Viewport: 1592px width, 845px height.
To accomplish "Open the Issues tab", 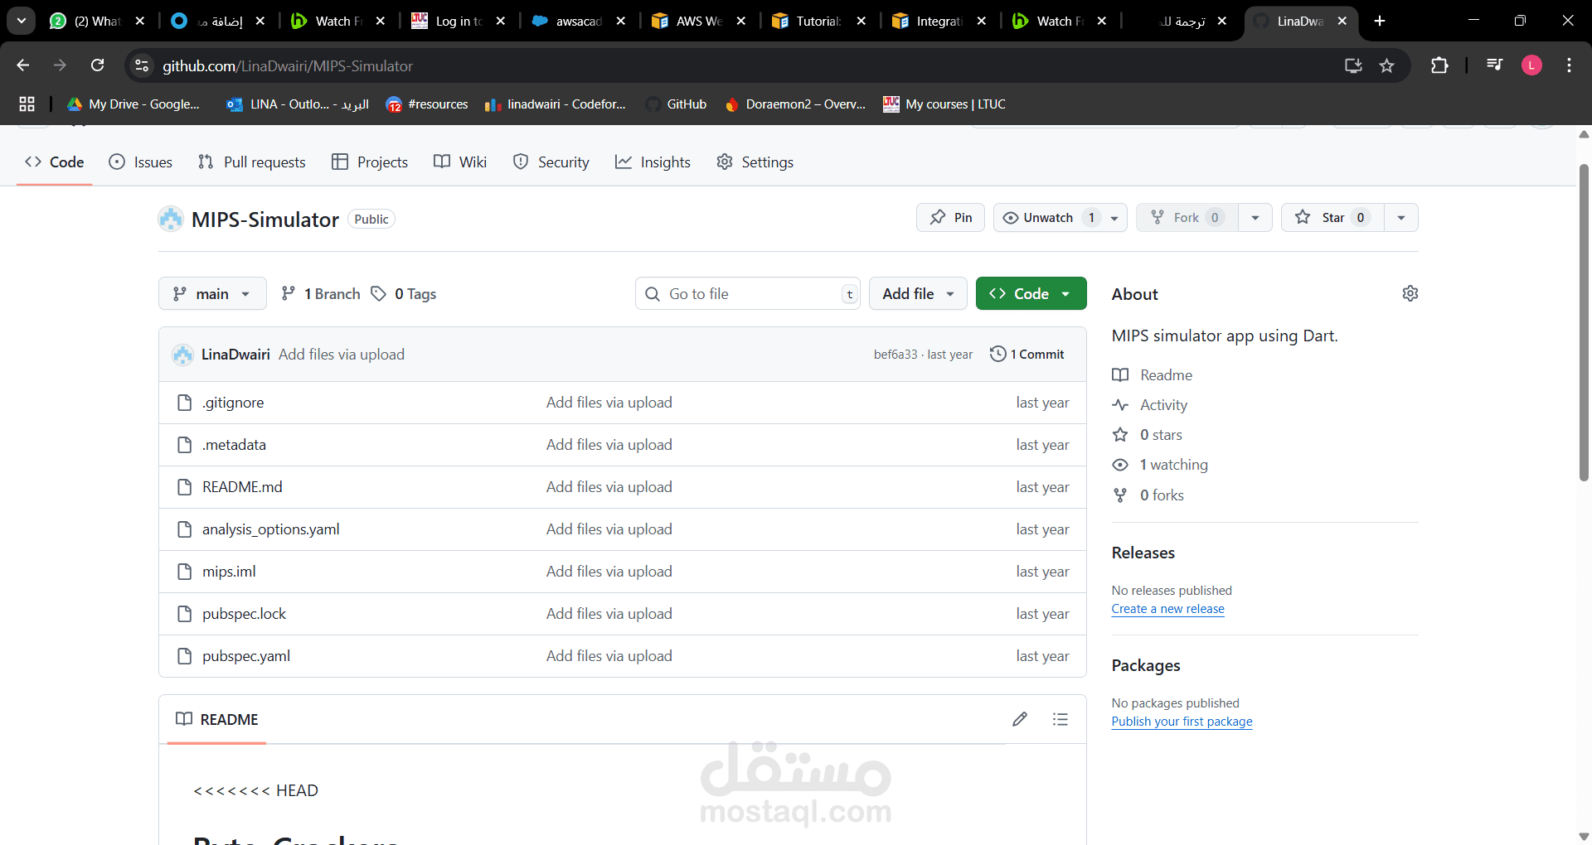I will (141, 162).
